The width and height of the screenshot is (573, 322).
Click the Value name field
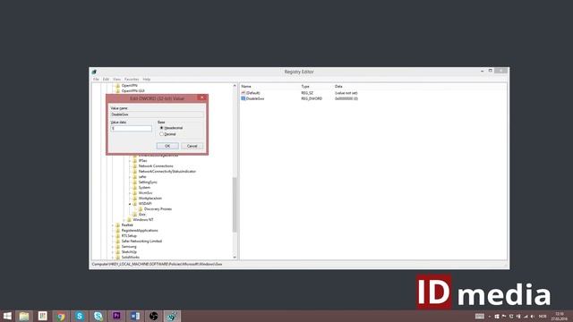coord(158,114)
